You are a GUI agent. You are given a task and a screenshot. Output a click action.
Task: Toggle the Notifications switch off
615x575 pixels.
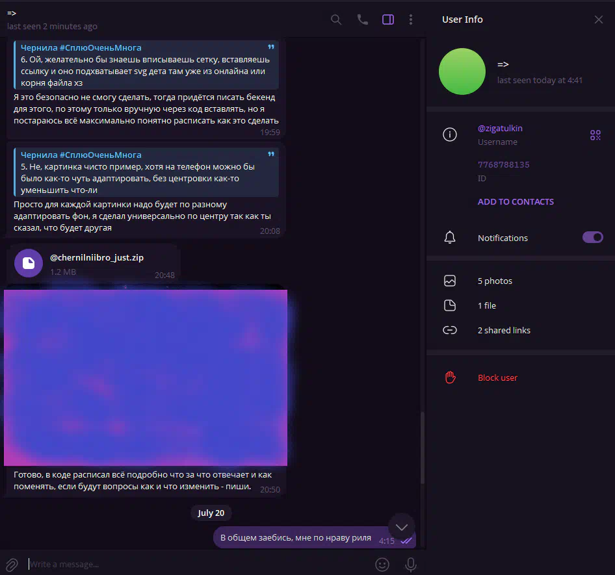point(592,238)
